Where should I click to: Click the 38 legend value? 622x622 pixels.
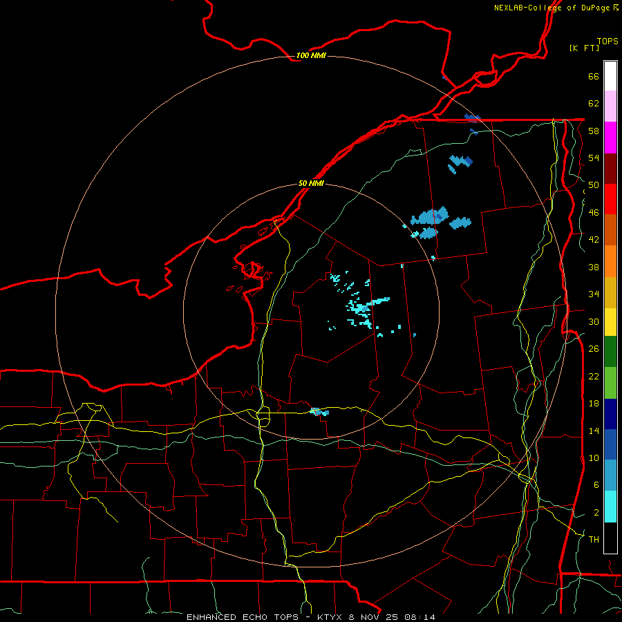[x=594, y=267]
